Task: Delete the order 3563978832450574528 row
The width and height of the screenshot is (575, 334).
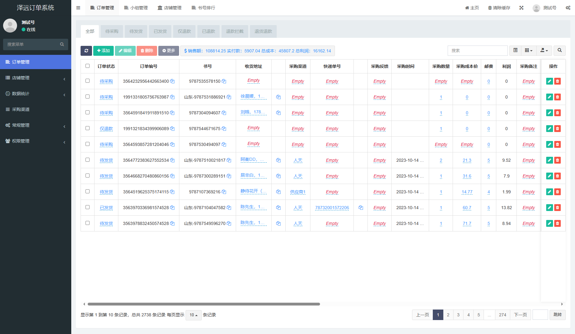Action: [557, 223]
